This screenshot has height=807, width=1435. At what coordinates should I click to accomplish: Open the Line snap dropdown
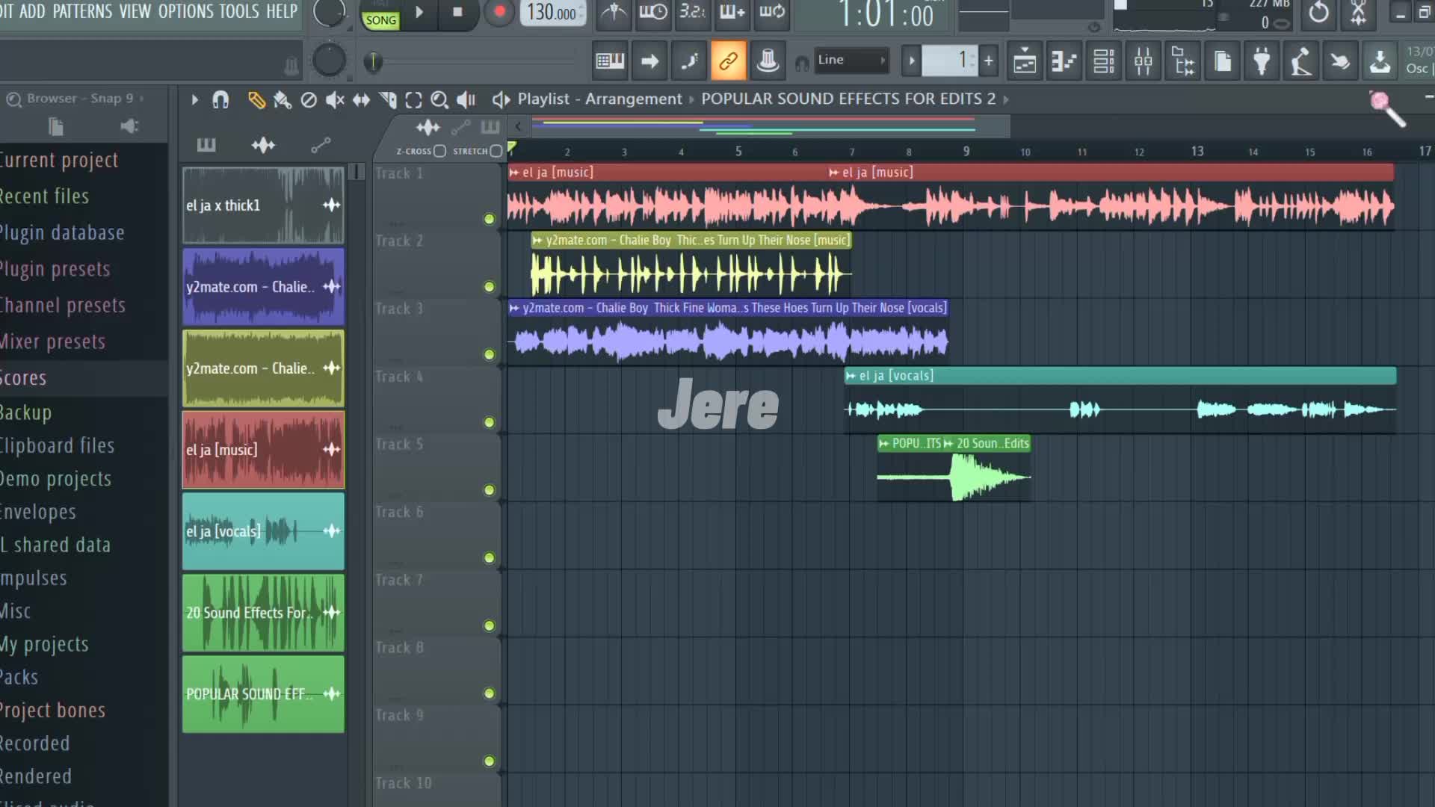850,60
